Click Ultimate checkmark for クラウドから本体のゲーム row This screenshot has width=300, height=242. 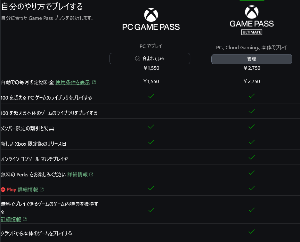click(252, 231)
